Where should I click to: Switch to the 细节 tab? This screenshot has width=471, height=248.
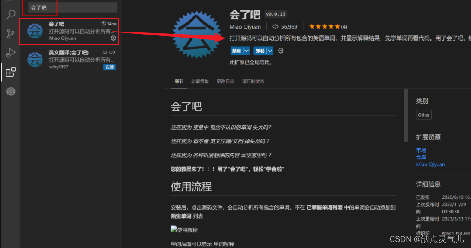click(179, 81)
